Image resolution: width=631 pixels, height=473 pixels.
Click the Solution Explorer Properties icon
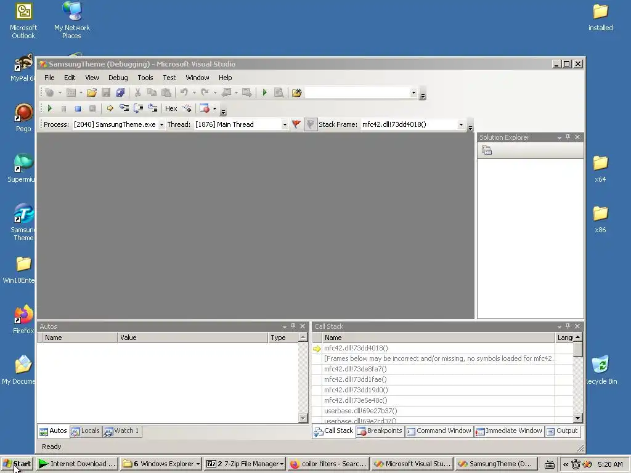click(x=487, y=150)
